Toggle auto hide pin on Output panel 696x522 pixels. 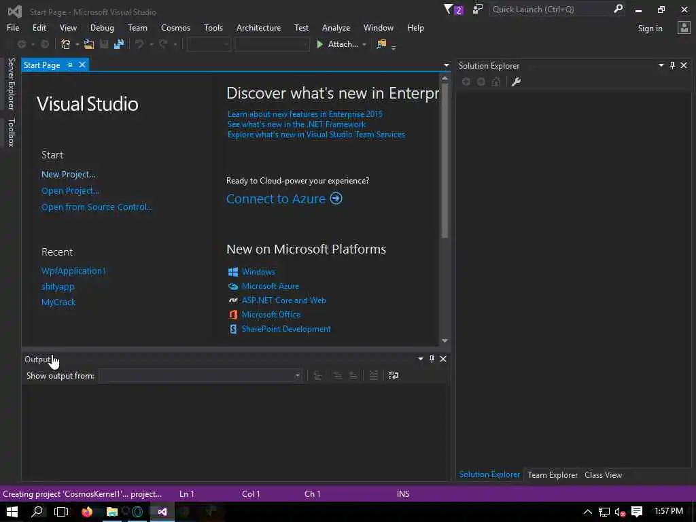(432, 359)
